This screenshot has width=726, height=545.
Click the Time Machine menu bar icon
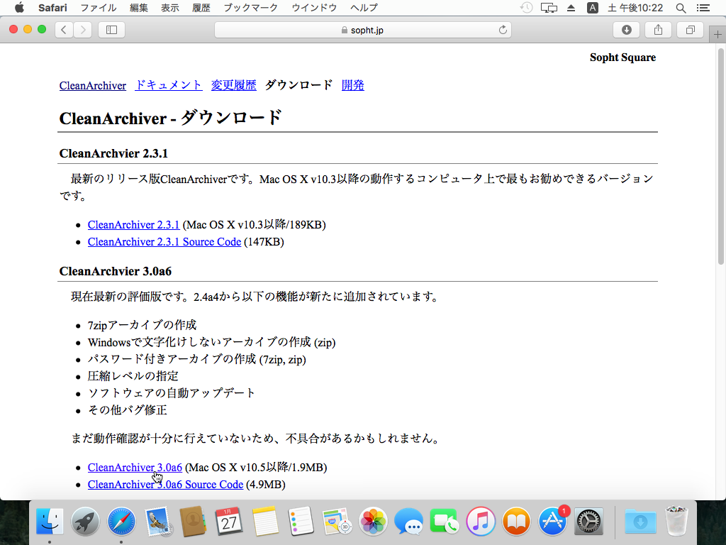pyautogui.click(x=526, y=8)
